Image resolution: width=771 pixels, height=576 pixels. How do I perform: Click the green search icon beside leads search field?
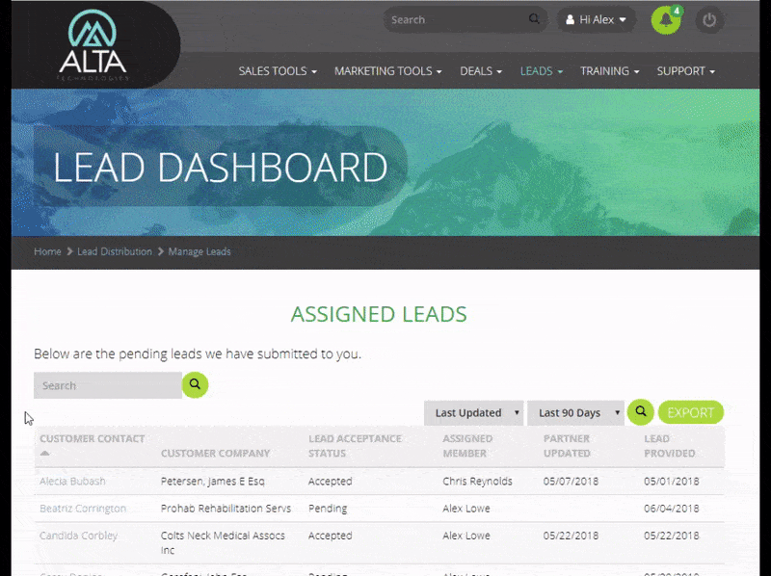[196, 384]
